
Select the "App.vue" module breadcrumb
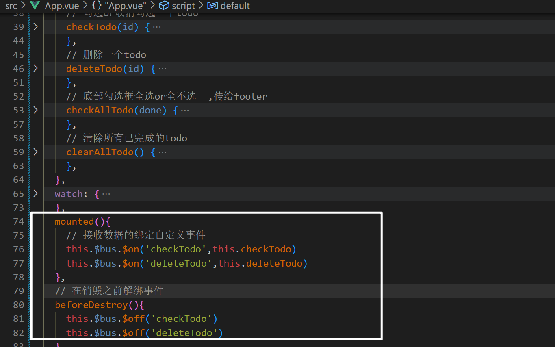(x=125, y=6)
